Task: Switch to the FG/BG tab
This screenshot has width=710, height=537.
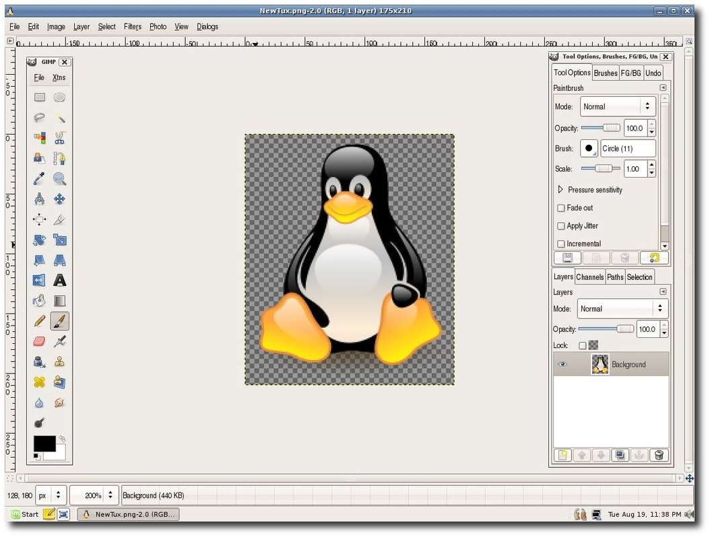Action: click(631, 73)
